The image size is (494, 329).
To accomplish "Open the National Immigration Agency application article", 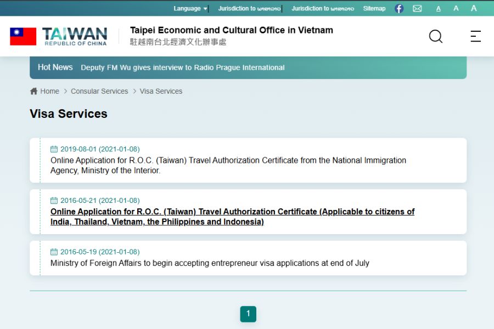I will pyautogui.click(x=228, y=165).
